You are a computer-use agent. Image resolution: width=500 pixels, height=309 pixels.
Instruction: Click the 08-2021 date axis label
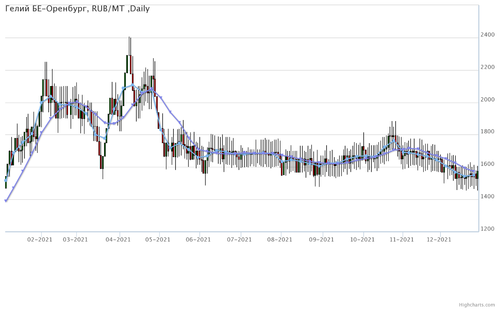(280, 240)
